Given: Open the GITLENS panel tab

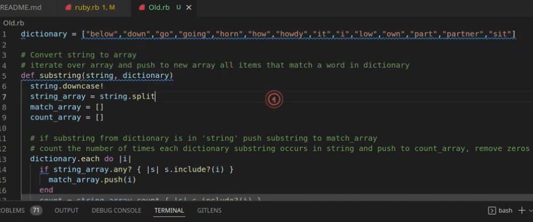Looking at the screenshot, I should (x=209, y=211).
